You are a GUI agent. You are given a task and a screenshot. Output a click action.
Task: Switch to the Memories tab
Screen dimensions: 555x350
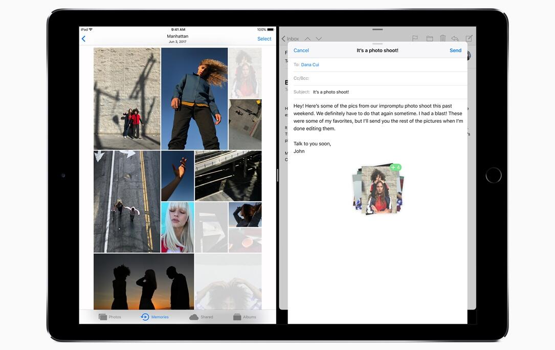point(154,317)
